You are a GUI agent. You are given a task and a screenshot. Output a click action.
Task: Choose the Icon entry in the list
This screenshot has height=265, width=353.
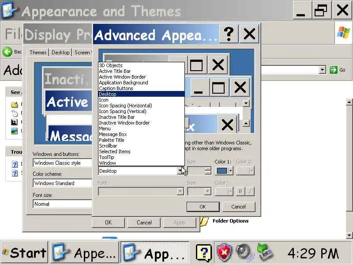click(141, 100)
